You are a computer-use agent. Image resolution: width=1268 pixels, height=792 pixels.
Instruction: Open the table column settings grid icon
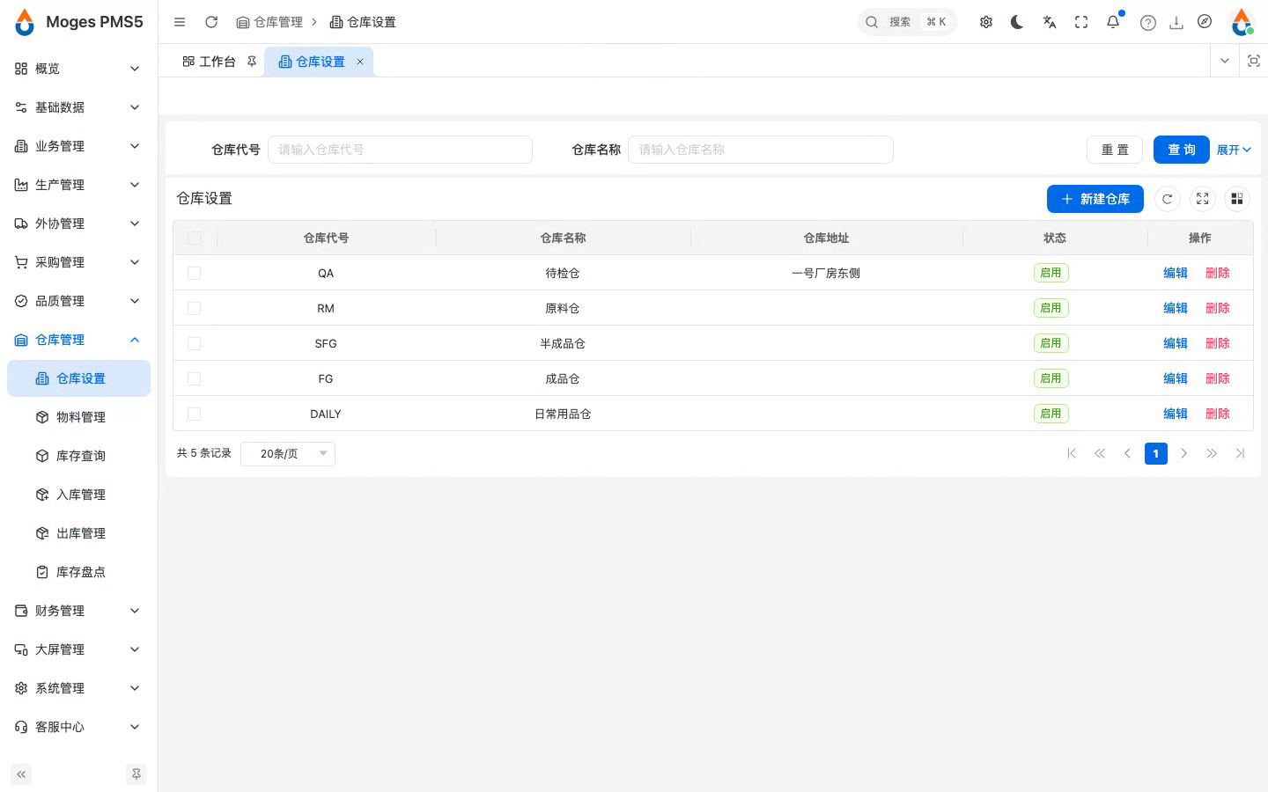tap(1237, 199)
